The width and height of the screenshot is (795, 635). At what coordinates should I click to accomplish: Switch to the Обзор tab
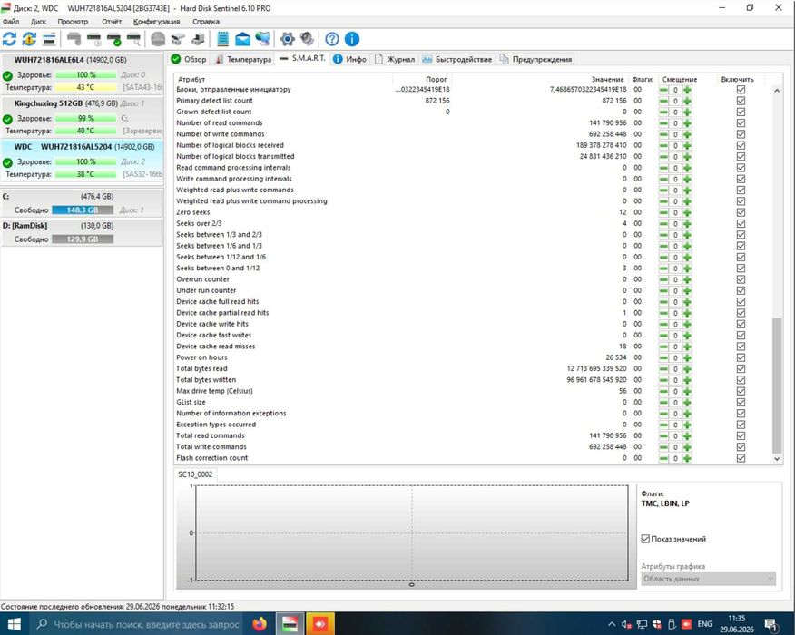(189, 59)
